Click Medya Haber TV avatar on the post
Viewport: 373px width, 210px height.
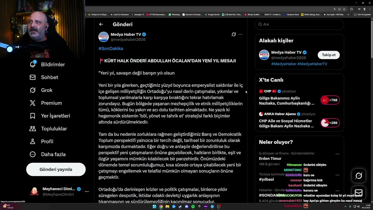pyautogui.click(x=103, y=37)
